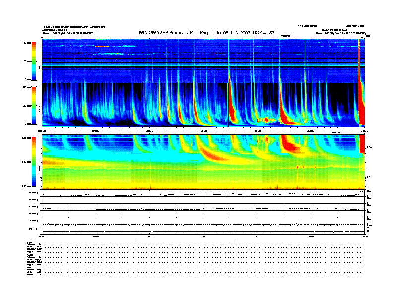The width and height of the screenshot is (393, 304).
Task: Click 08:00 on the spectrogram time axis
Action: point(149,131)
